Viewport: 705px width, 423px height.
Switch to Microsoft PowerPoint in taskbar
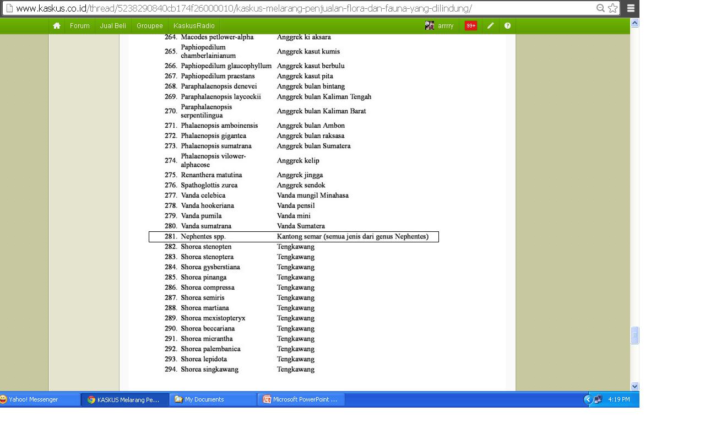tap(301, 400)
